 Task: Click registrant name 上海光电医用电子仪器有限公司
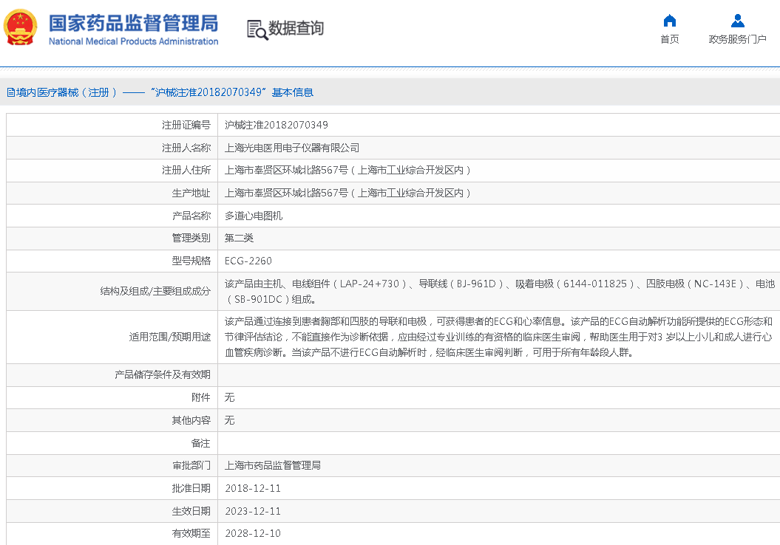292,148
